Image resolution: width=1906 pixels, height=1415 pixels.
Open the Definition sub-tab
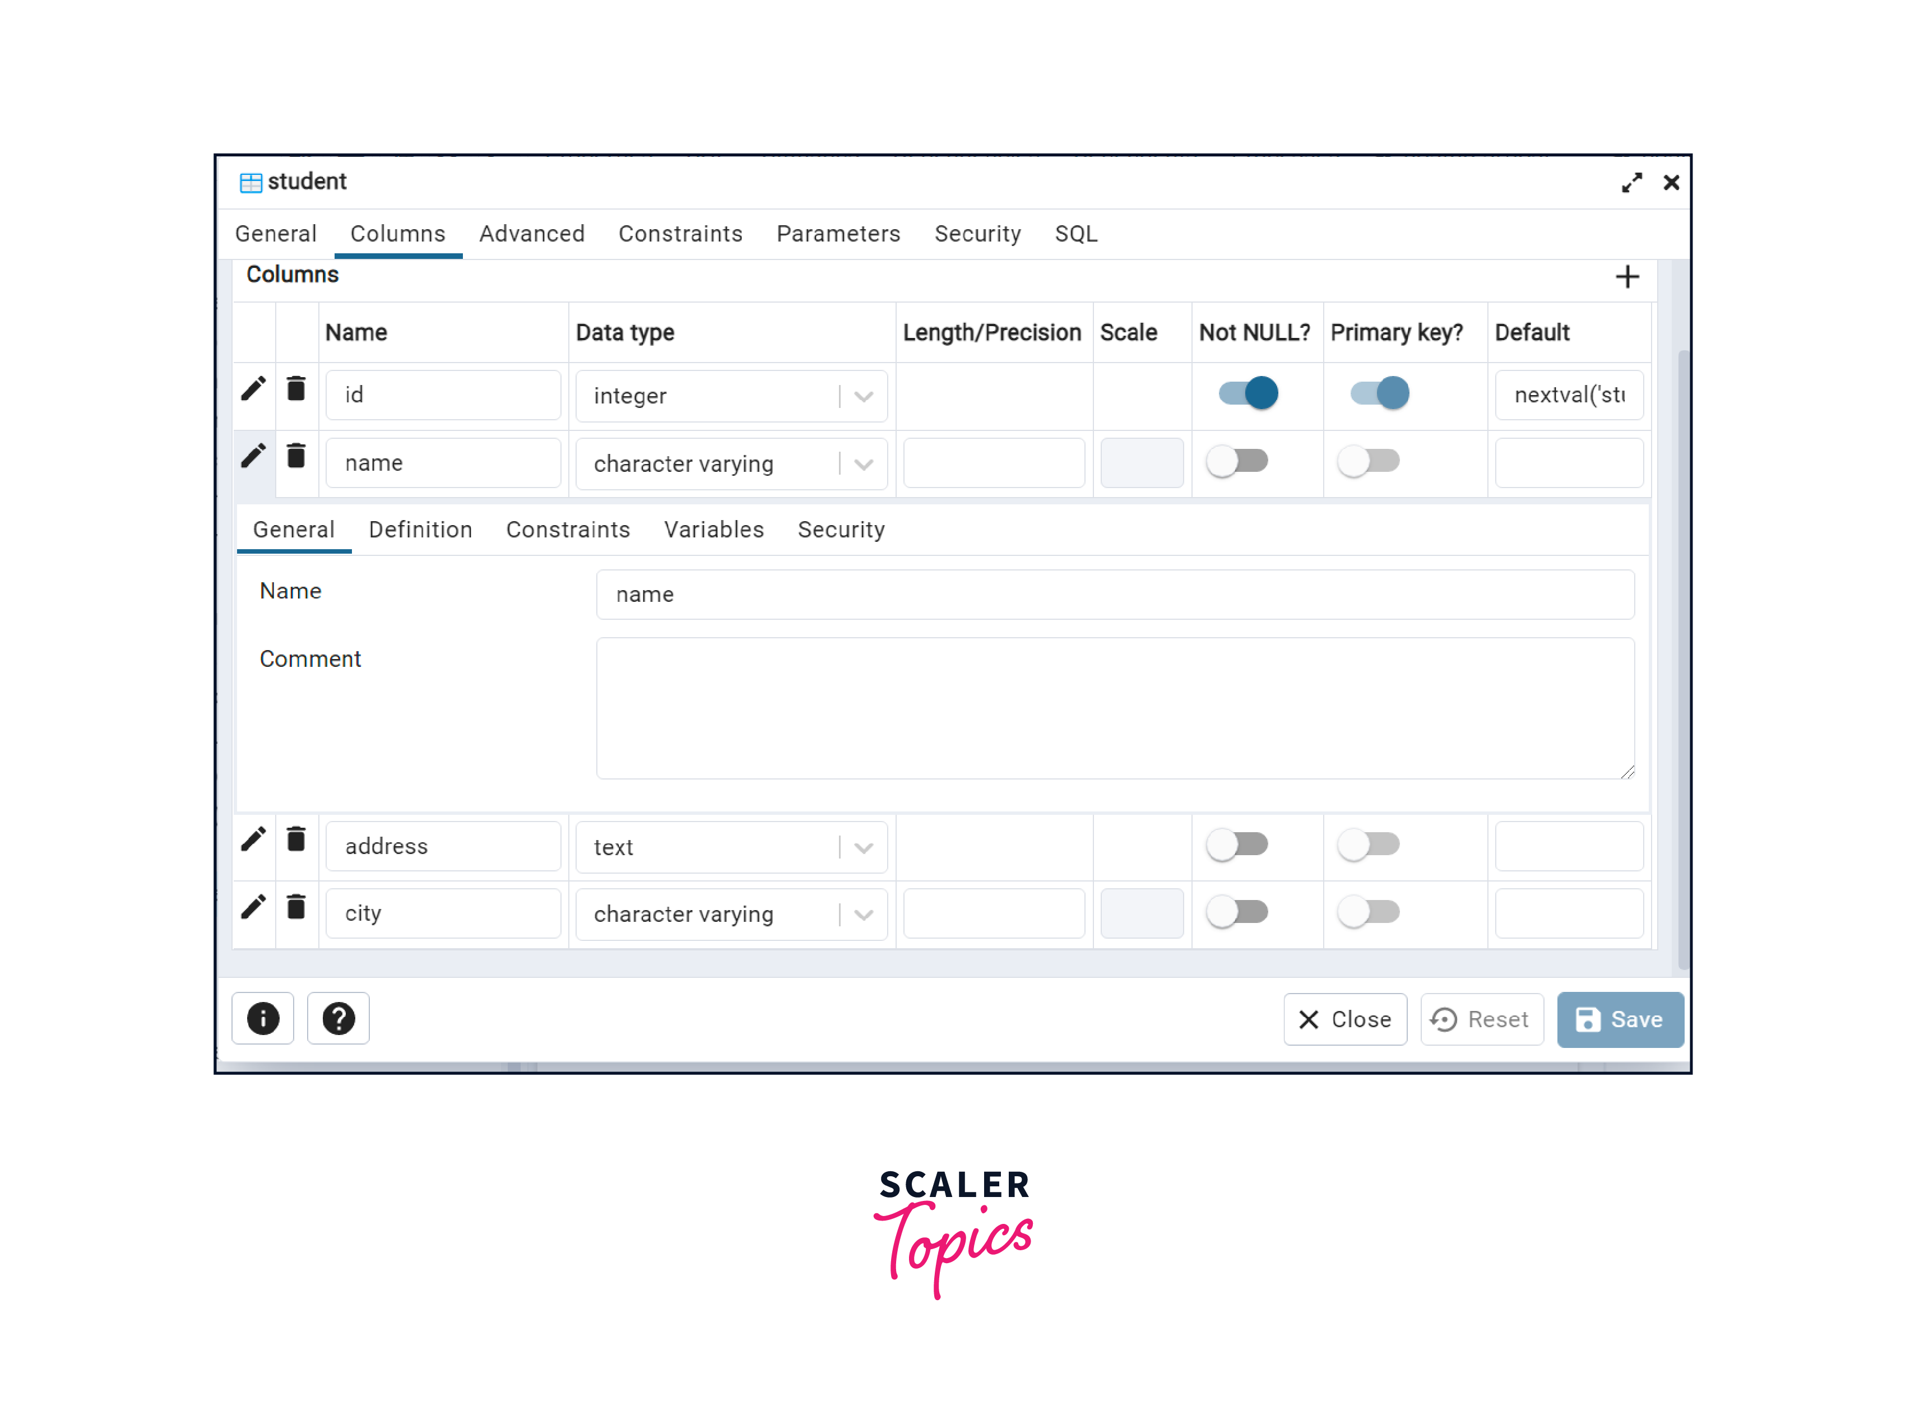[x=421, y=530]
